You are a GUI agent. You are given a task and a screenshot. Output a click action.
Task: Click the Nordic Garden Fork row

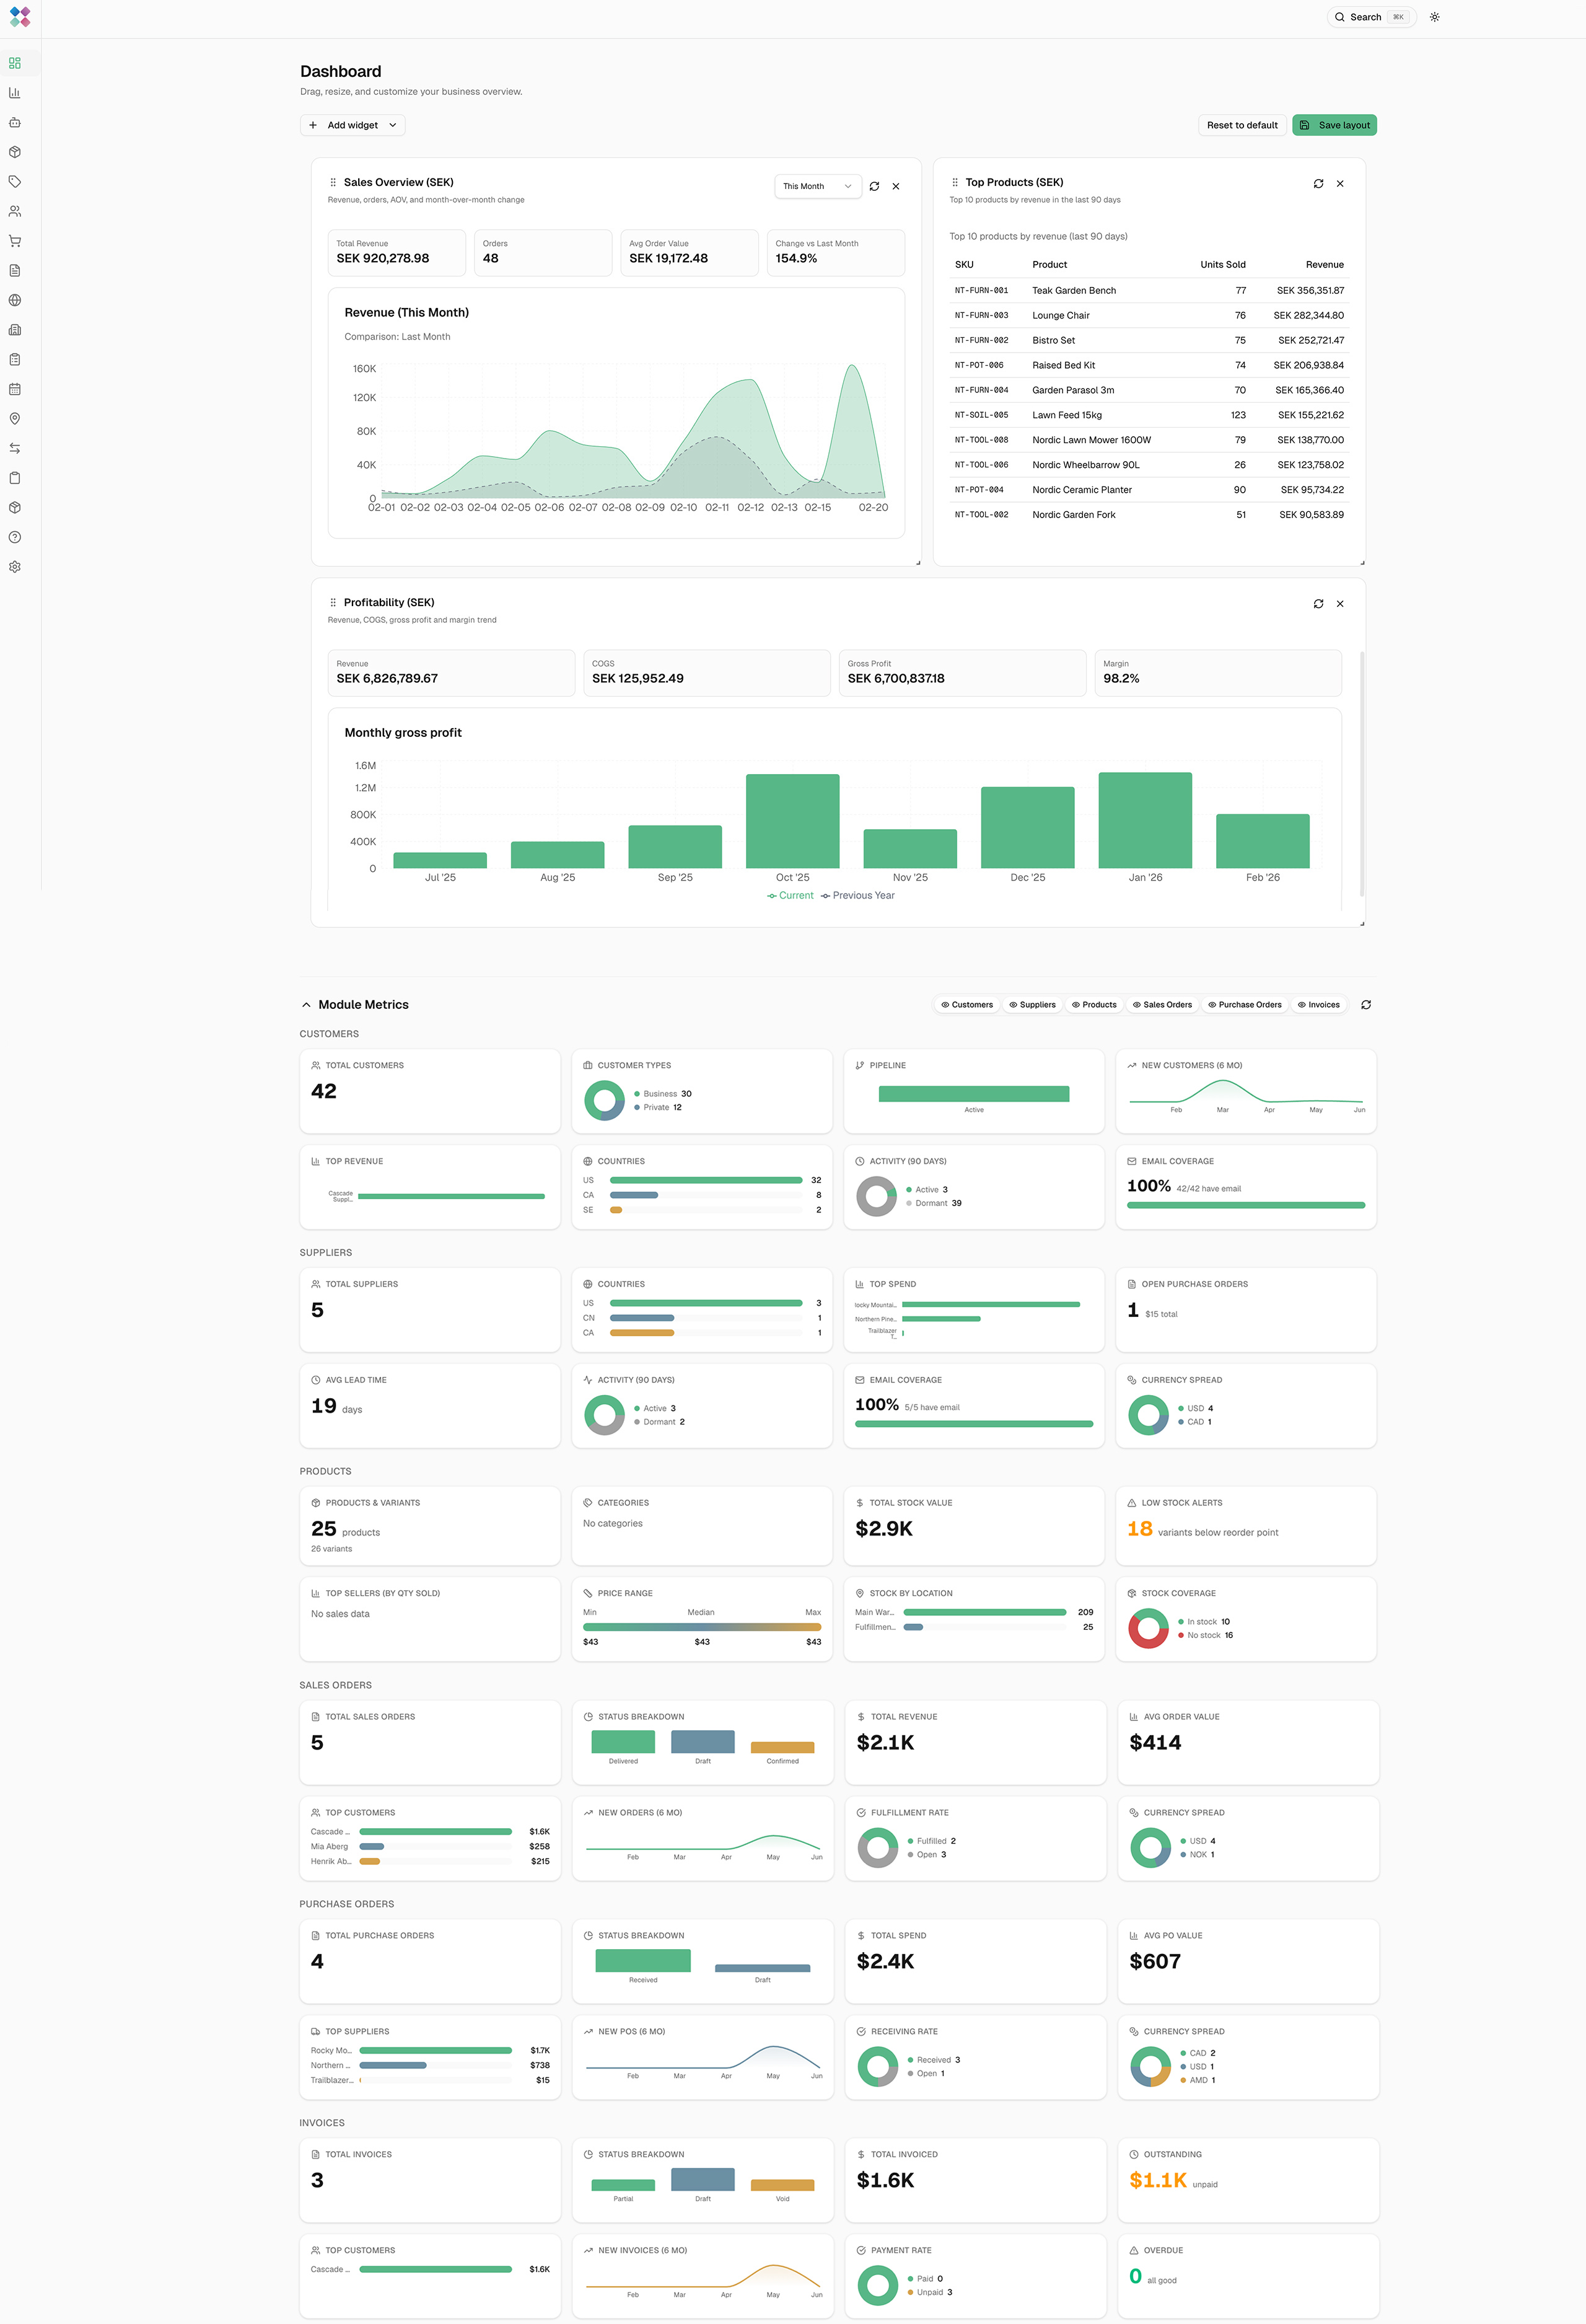pos(1149,515)
